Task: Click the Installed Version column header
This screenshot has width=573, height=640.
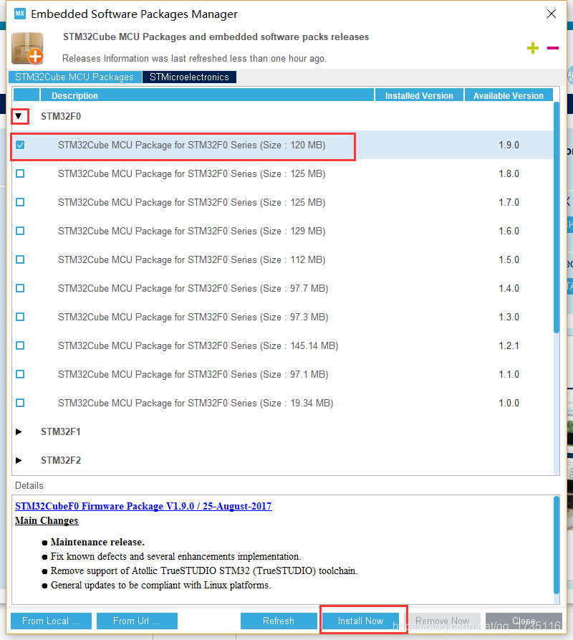Action: click(419, 95)
